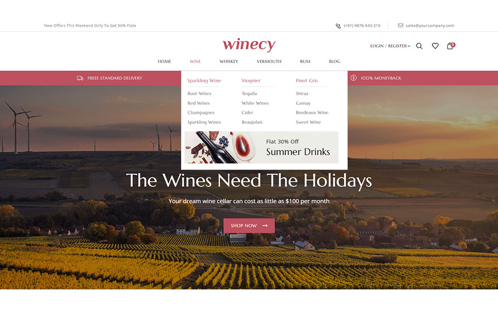Click the email envelope icon
Viewport: 498px width, 309px height.
pyautogui.click(x=400, y=25)
